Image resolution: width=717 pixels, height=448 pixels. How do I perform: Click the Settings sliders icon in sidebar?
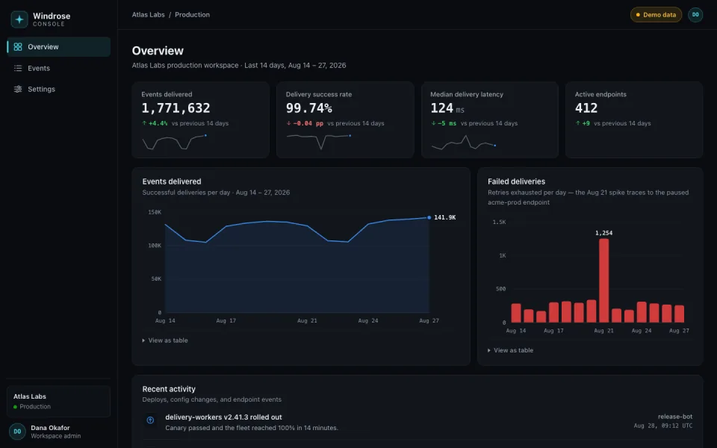click(18, 89)
